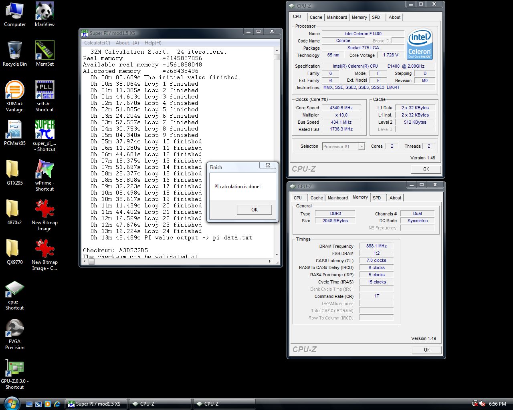The width and height of the screenshot is (513, 410).
Task: Click the Size 2048 MBytes value
Action: point(335,221)
